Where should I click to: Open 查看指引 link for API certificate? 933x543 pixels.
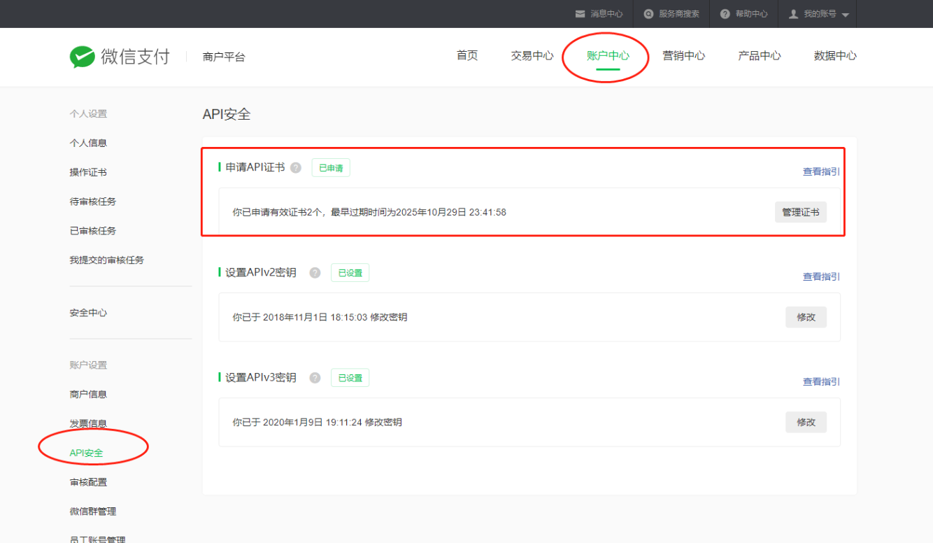point(821,171)
